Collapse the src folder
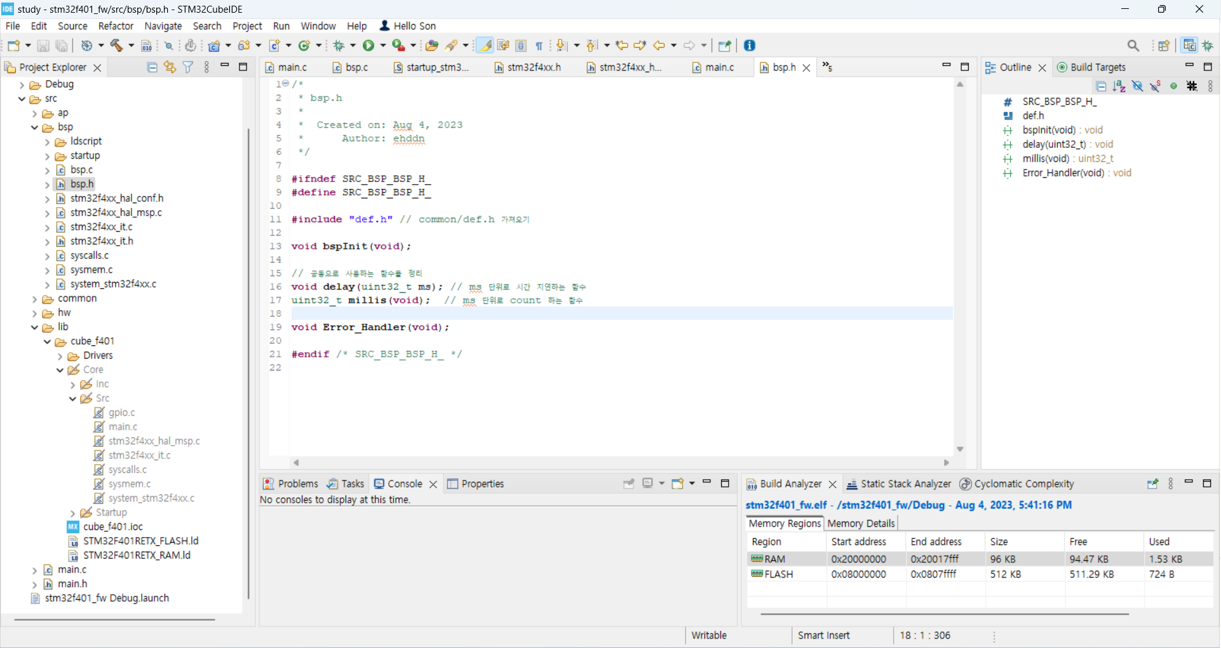This screenshot has height=648, width=1221. click(22, 99)
